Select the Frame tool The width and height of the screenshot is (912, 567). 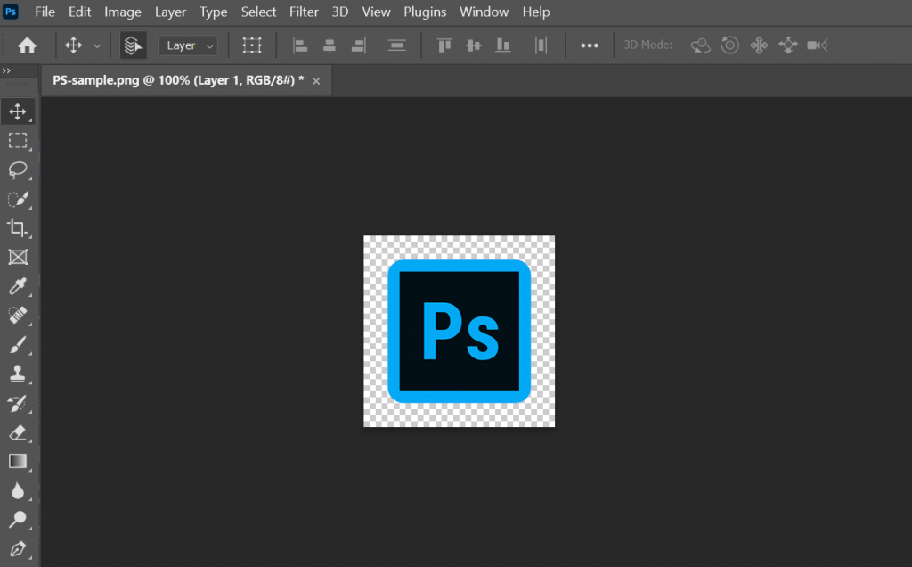(x=19, y=258)
